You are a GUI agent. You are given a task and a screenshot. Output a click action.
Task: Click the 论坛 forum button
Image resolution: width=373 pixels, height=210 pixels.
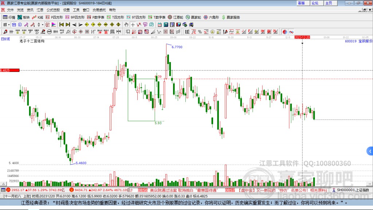pos(317,3)
